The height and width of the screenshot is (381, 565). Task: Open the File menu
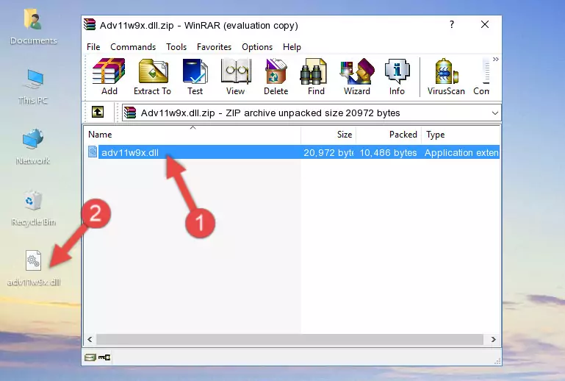[93, 47]
